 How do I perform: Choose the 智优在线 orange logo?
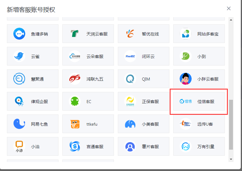click(x=130, y=34)
